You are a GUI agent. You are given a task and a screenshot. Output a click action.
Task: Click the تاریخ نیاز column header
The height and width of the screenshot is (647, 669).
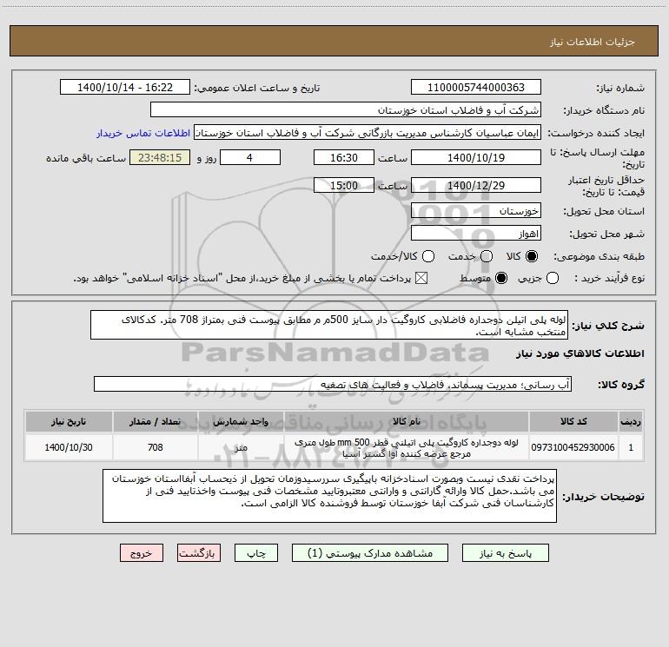pyautogui.click(x=69, y=421)
